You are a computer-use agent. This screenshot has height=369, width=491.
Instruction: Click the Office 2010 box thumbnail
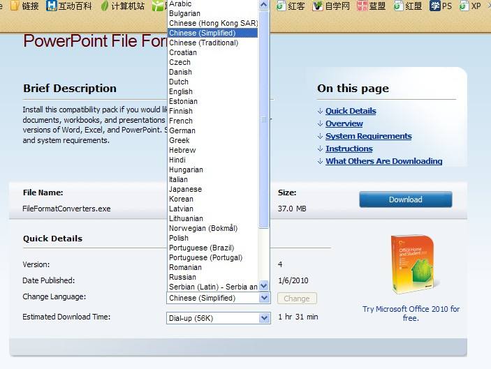413,264
